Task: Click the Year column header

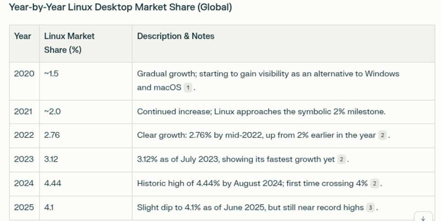Action: tap(22, 36)
